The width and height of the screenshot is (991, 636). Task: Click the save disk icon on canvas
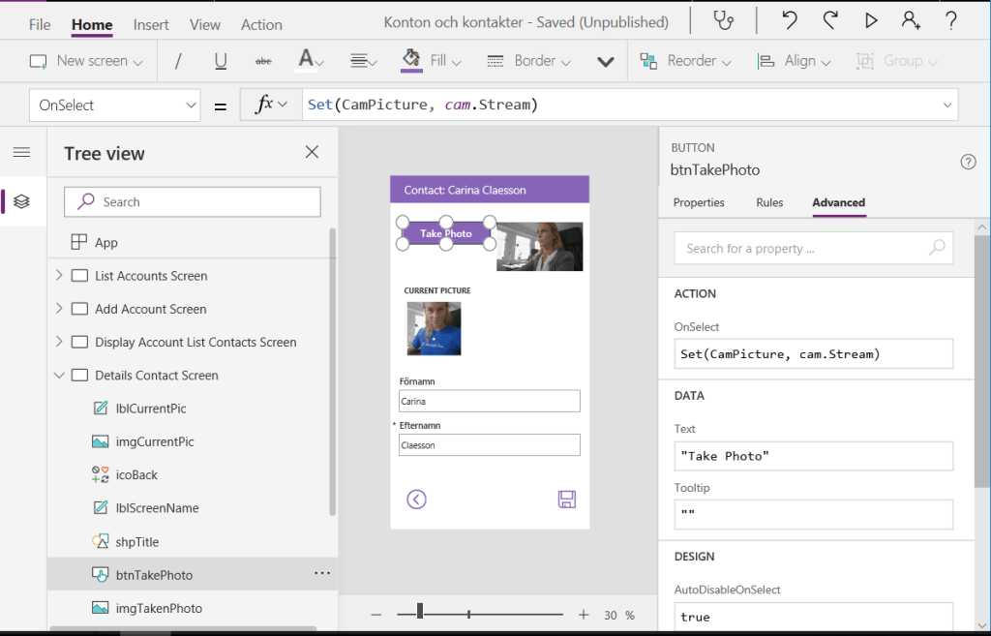(567, 500)
